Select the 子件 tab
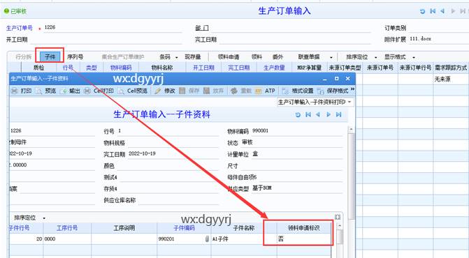The width and height of the screenshot is (469, 258). pos(50,56)
